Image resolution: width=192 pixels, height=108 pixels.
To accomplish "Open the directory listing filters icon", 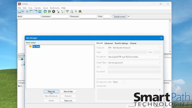I will coord(67,11).
